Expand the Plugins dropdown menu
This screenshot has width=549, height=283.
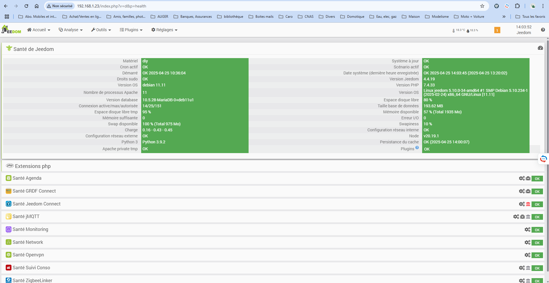[131, 30]
